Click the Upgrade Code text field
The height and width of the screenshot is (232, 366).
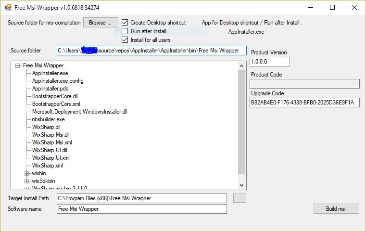(x=305, y=103)
